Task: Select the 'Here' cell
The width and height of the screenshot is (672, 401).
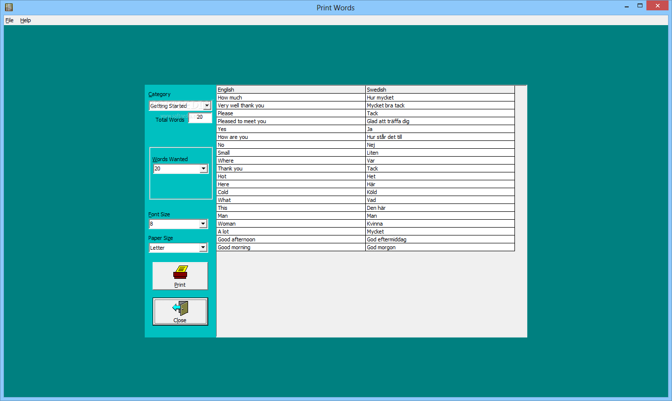Action: point(291,184)
